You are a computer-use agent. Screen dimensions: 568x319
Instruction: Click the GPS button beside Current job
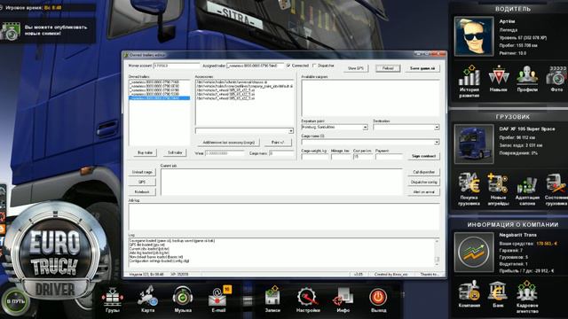(142, 182)
